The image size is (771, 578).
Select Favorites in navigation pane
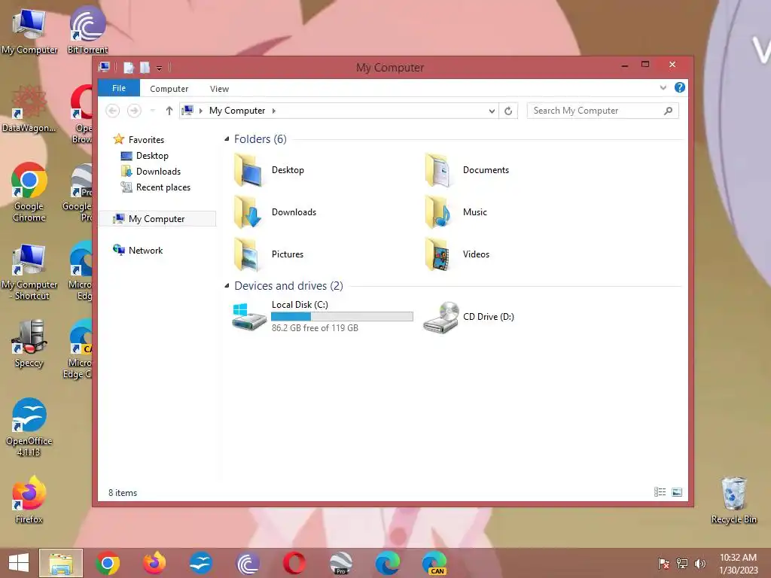(139, 139)
